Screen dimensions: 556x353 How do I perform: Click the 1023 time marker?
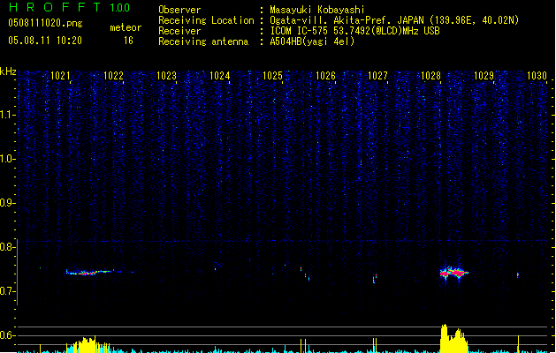pyautogui.click(x=166, y=75)
